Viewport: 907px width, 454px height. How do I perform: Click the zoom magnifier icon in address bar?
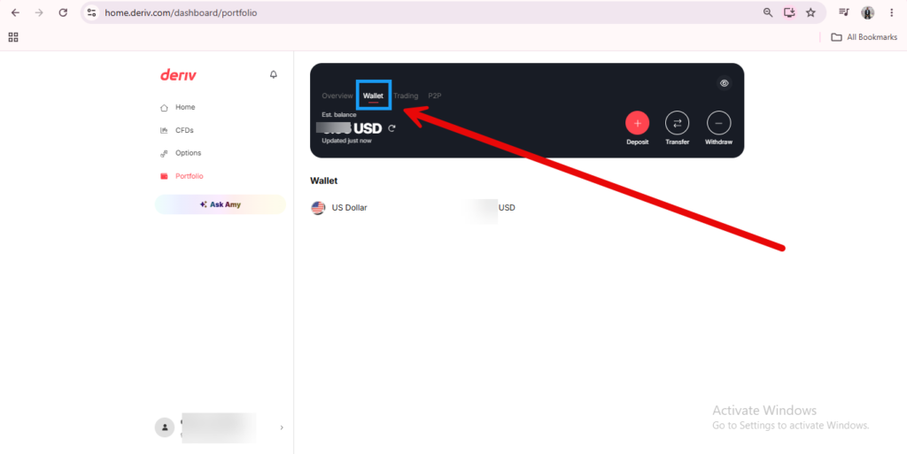pyautogui.click(x=768, y=12)
